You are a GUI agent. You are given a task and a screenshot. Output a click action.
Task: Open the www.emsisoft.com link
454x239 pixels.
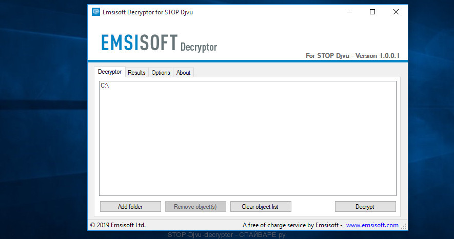click(372, 225)
